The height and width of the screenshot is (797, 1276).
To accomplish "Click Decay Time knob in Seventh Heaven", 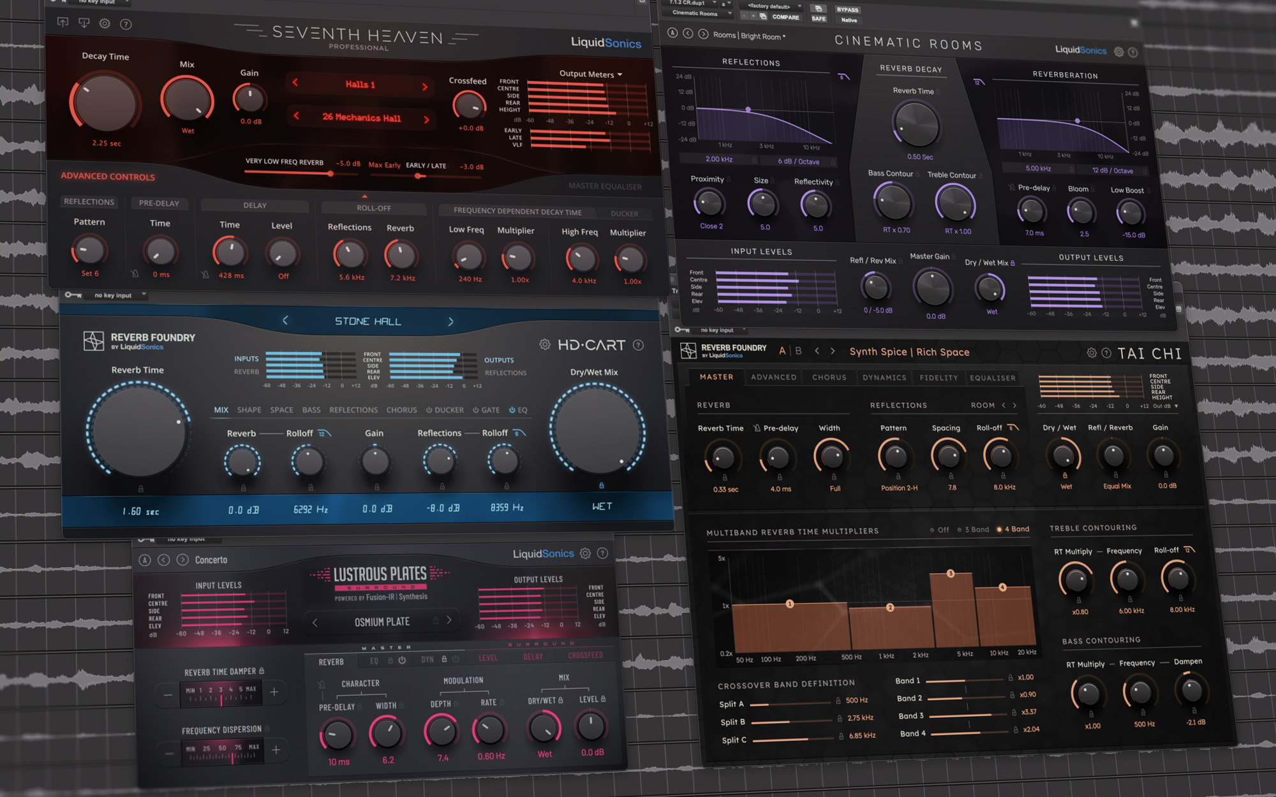I will [x=105, y=102].
